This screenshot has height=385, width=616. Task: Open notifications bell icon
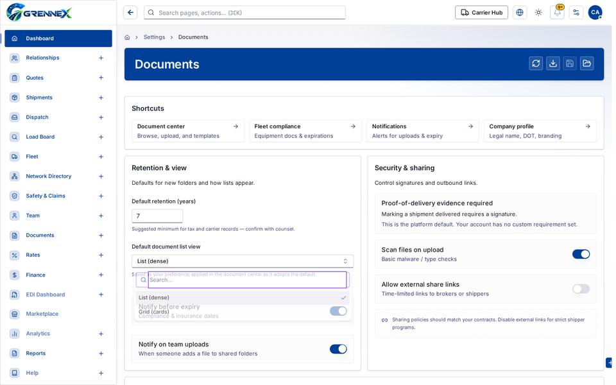click(557, 13)
